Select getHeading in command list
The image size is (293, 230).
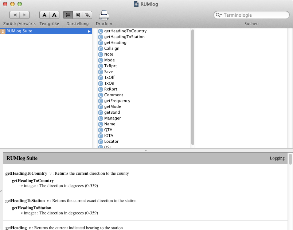pos(115,43)
